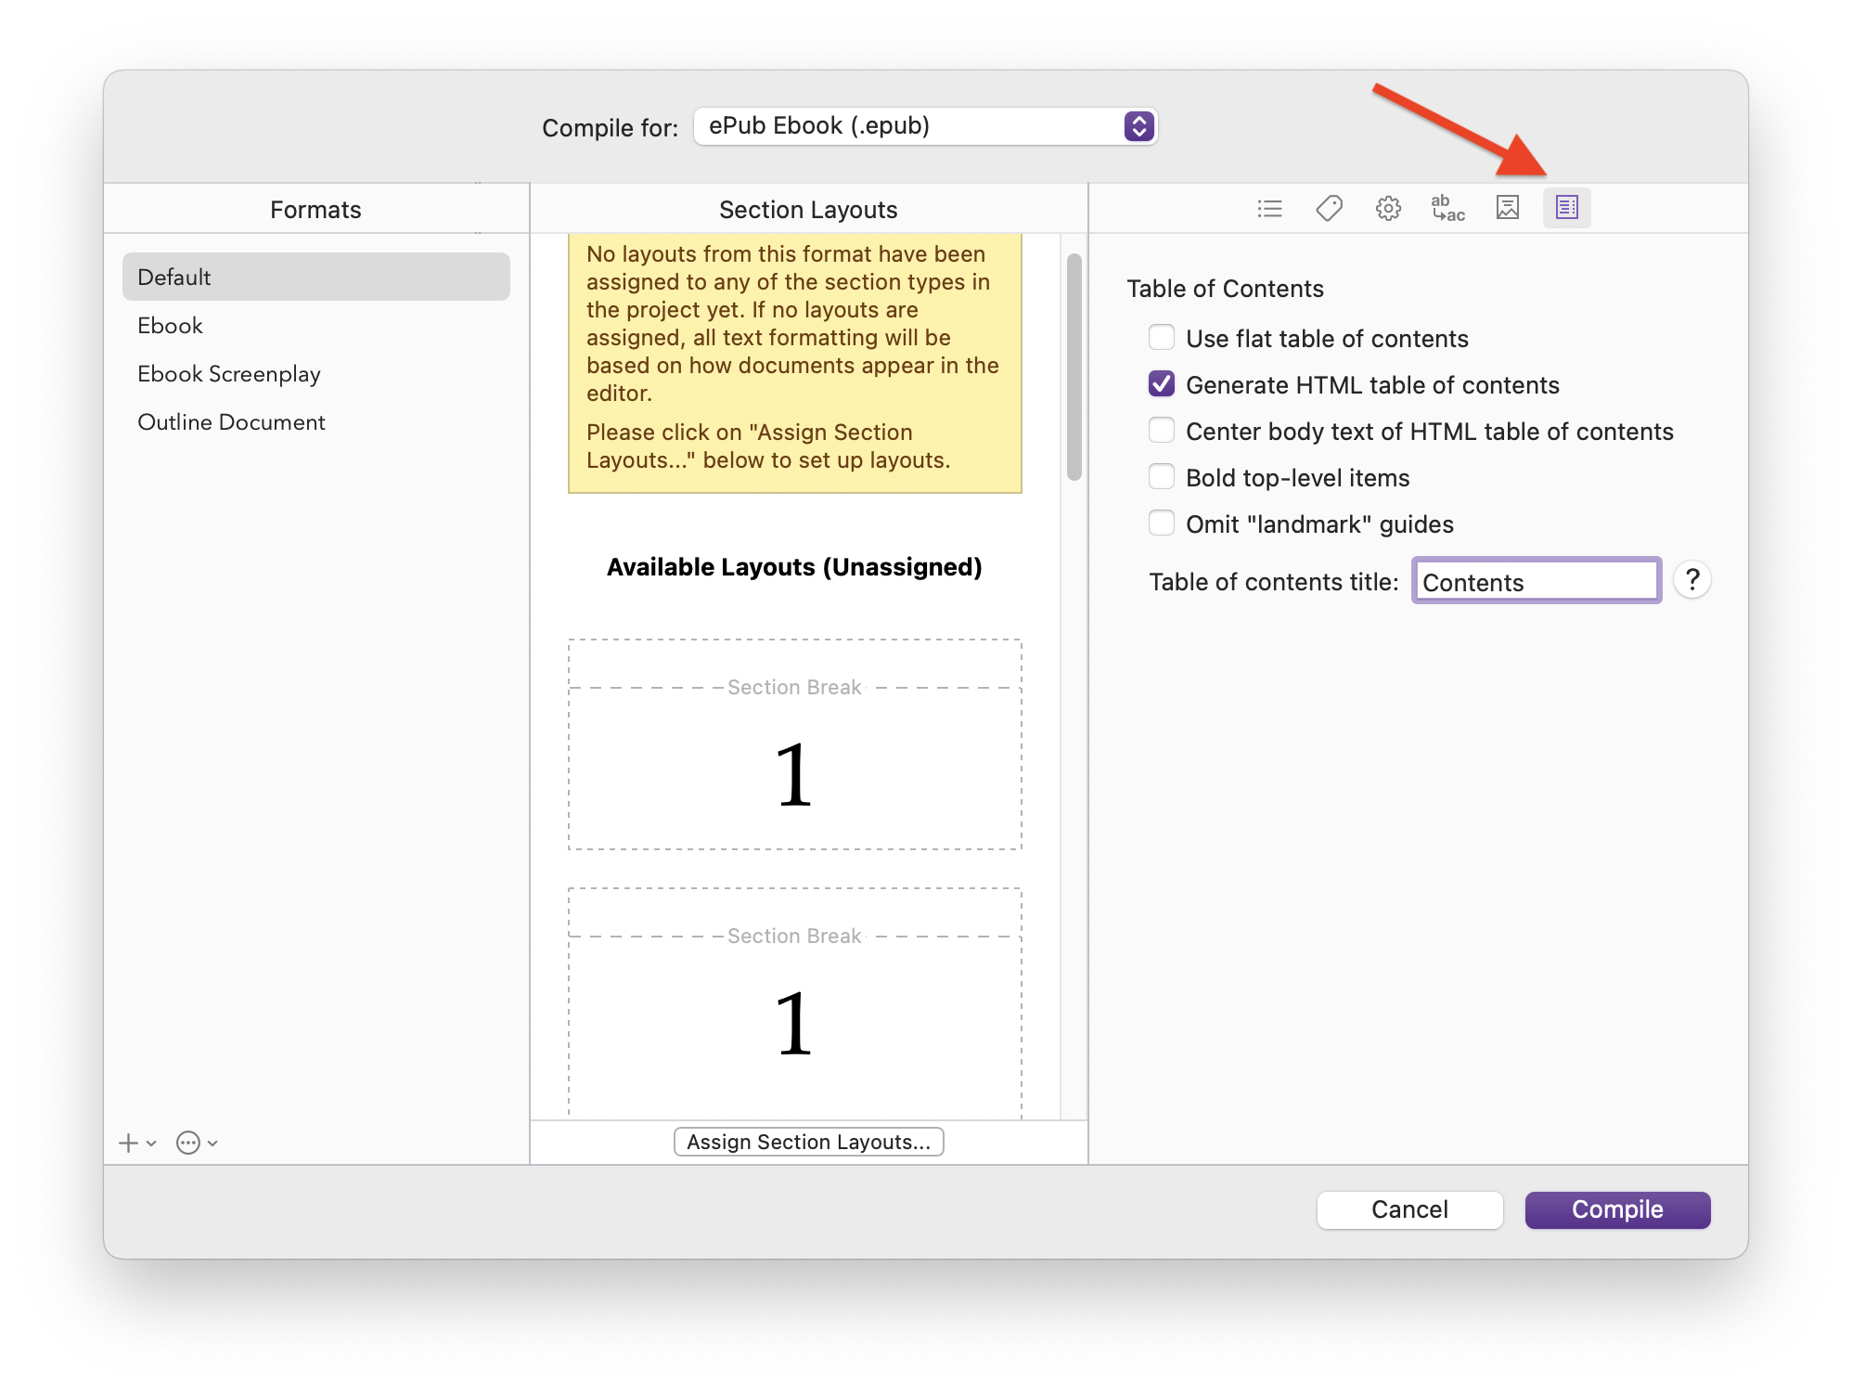1852x1396 pixels.
Task: Click the Section Layouts scrollbar
Action: click(1074, 368)
